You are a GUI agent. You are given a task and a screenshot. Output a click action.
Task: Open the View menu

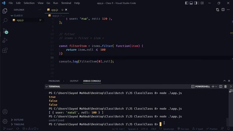[40, 3]
